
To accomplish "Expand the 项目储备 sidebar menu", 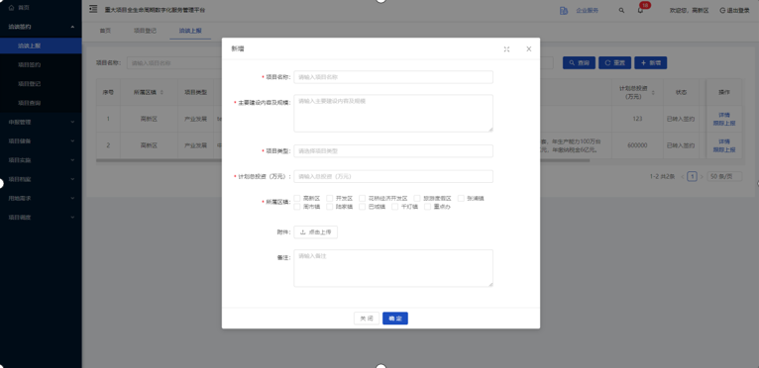I will [41, 140].
